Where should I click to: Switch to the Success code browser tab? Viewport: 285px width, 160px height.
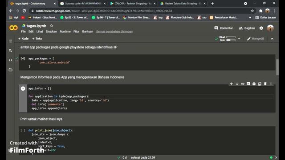click(83, 4)
